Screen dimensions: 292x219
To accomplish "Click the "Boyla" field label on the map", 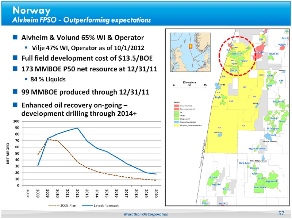I will tap(218, 97).
